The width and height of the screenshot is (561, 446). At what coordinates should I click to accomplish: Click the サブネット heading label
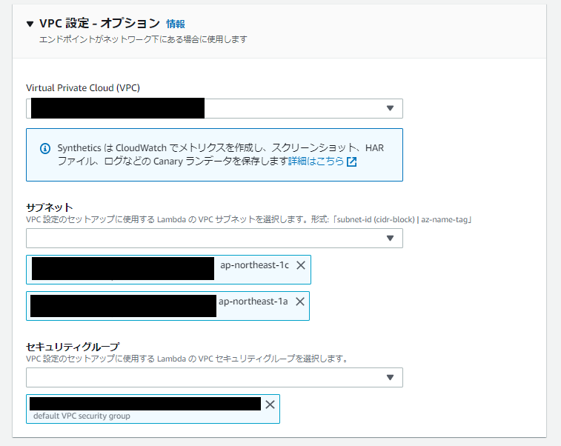click(50, 207)
